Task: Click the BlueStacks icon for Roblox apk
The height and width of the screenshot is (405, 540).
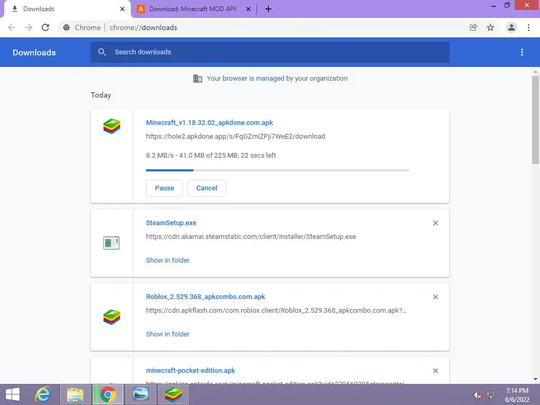Action: 112,317
